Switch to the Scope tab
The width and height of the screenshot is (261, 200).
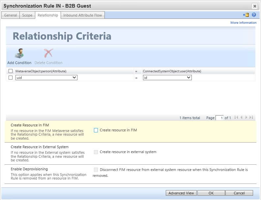(x=27, y=15)
